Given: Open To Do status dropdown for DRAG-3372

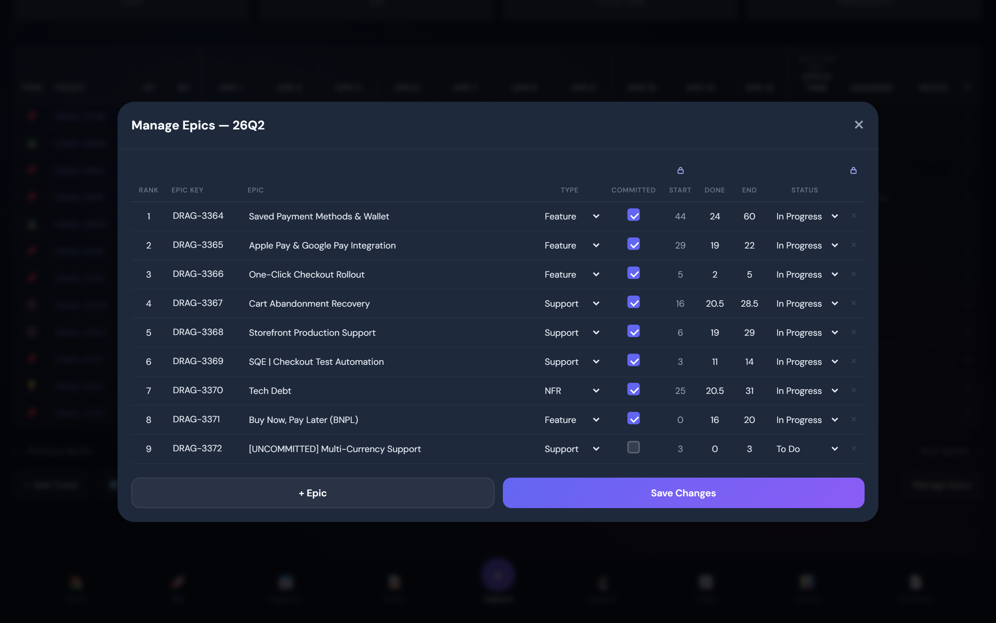Looking at the screenshot, I should point(807,449).
